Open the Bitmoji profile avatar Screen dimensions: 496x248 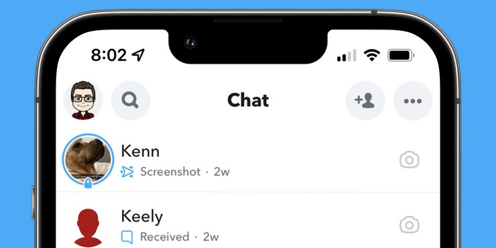pos(83,101)
